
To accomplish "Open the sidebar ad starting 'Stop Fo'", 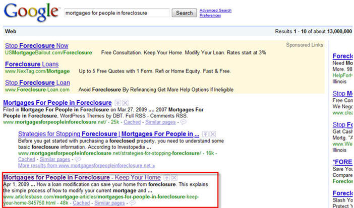I will pyautogui.click(x=342, y=124).
